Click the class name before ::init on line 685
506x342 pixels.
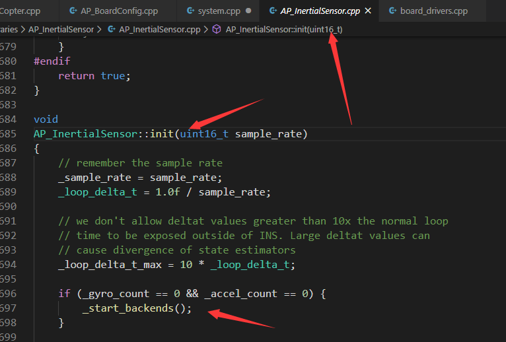pos(85,133)
